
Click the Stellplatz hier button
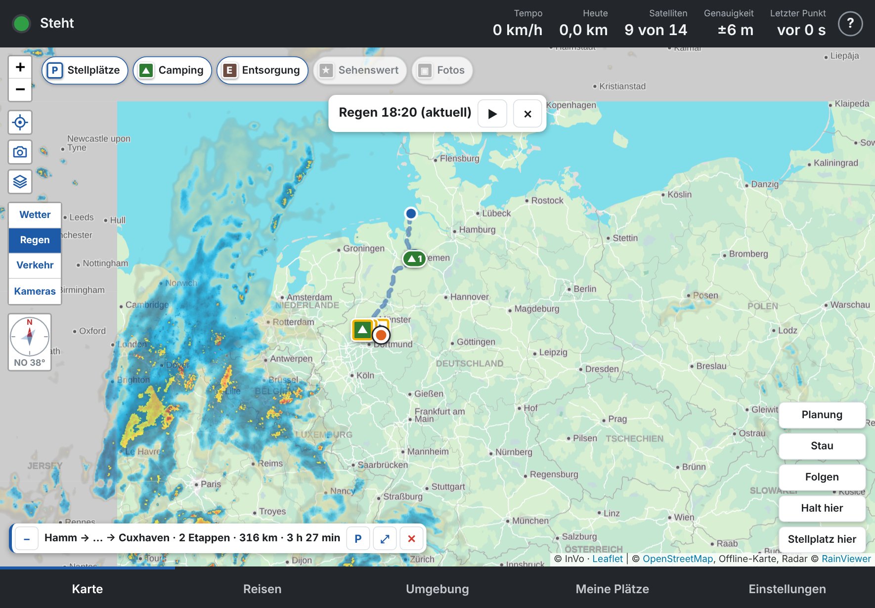[822, 539]
